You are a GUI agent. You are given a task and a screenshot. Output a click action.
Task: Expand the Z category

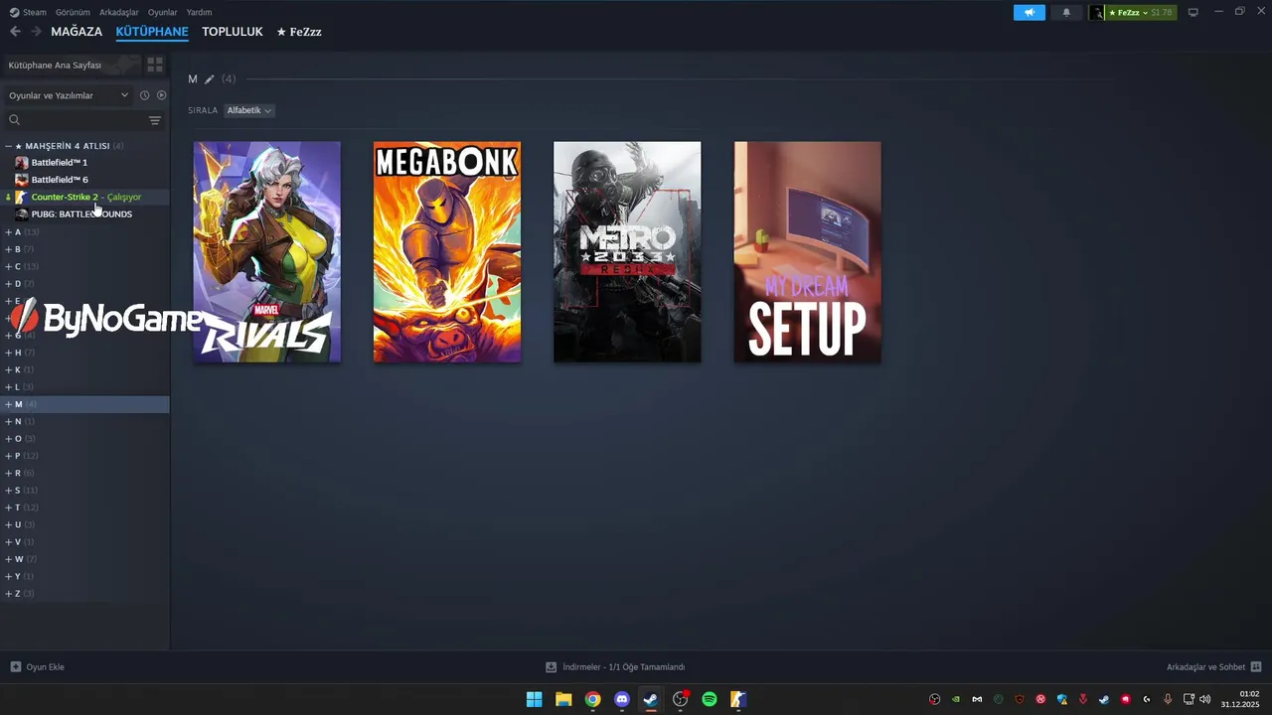(x=8, y=594)
